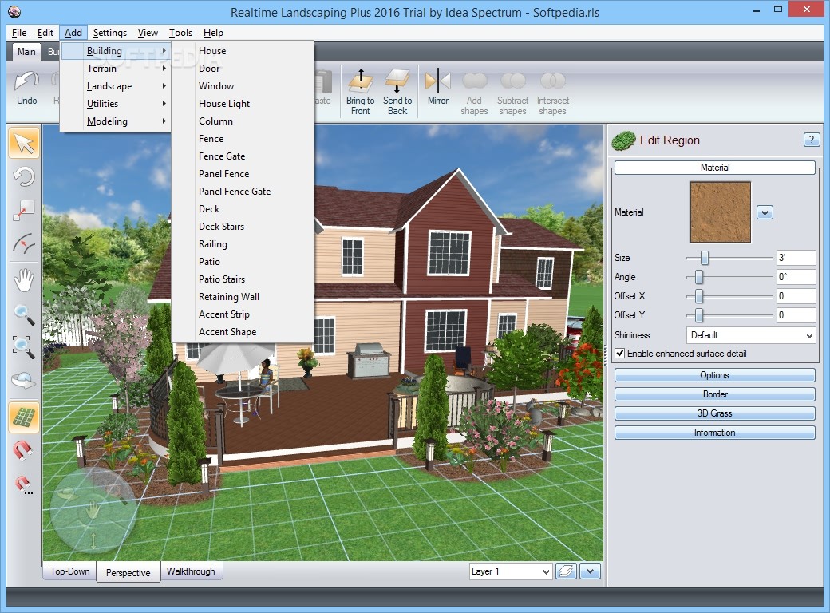830x613 pixels.
Task: Select the Building submenu entry
Action: pyautogui.click(x=115, y=51)
